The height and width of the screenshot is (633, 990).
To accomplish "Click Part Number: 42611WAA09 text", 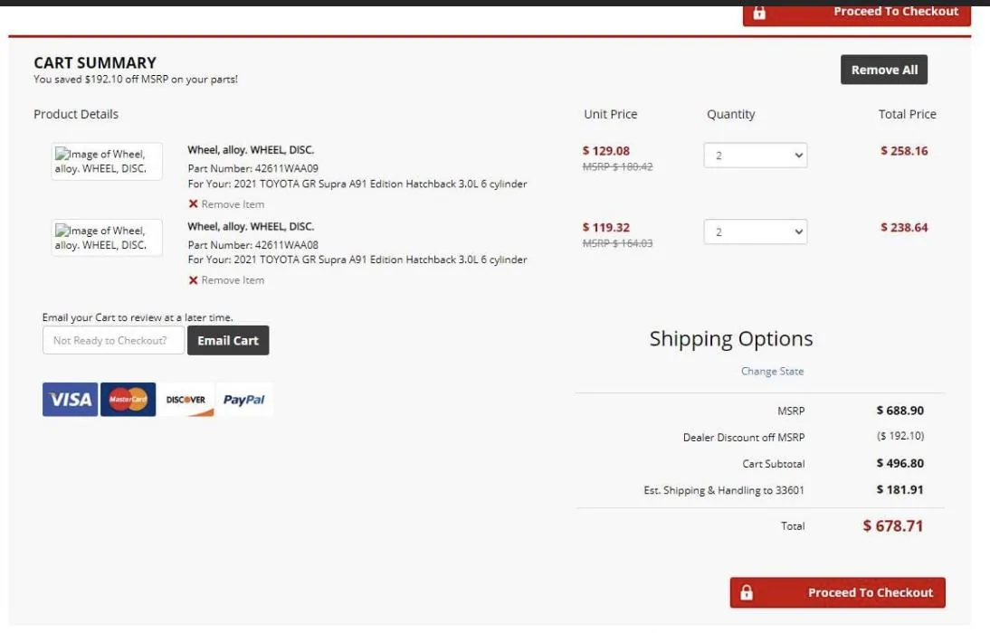I will tap(252, 168).
